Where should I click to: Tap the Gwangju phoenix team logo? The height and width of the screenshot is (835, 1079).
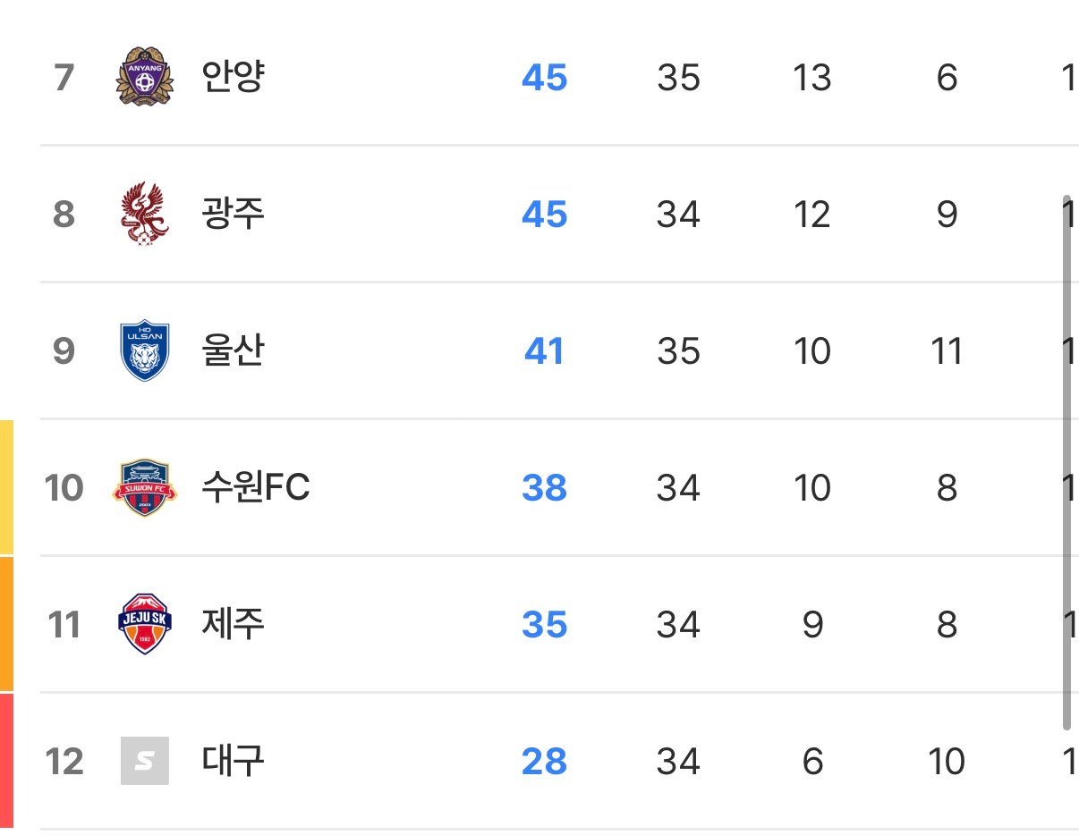(144, 214)
